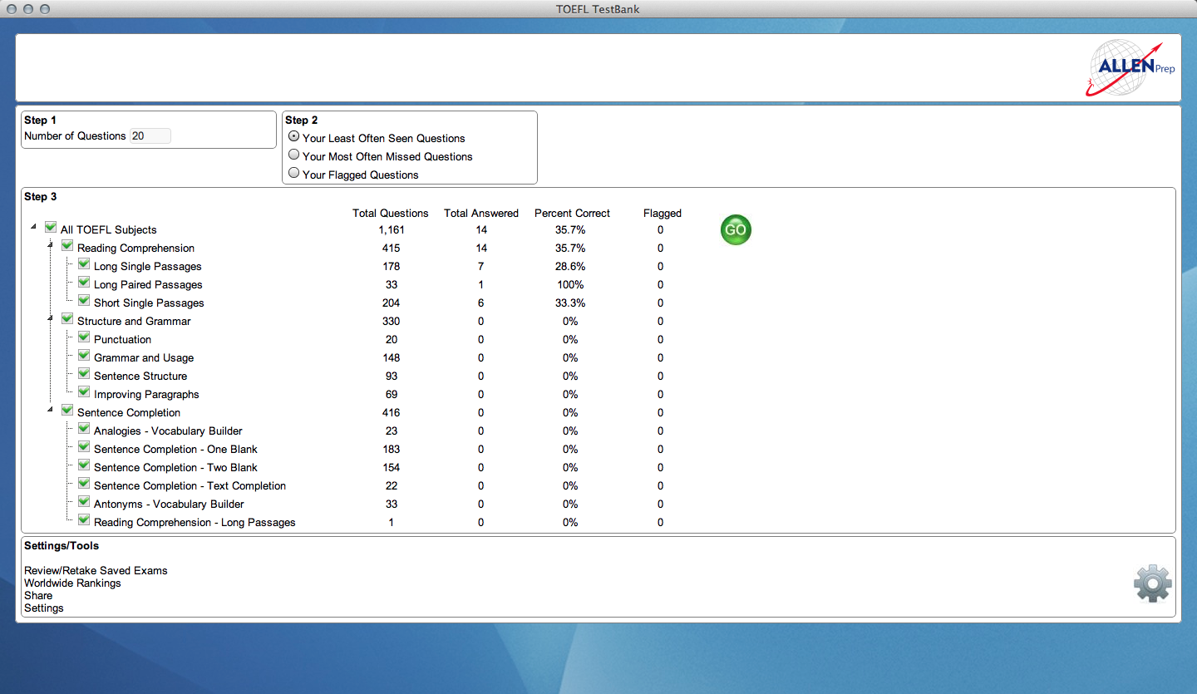Open Review/Retake Saved Exams

click(x=96, y=570)
